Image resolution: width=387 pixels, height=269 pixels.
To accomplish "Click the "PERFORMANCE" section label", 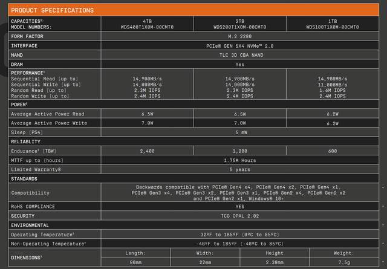I will (28, 73).
